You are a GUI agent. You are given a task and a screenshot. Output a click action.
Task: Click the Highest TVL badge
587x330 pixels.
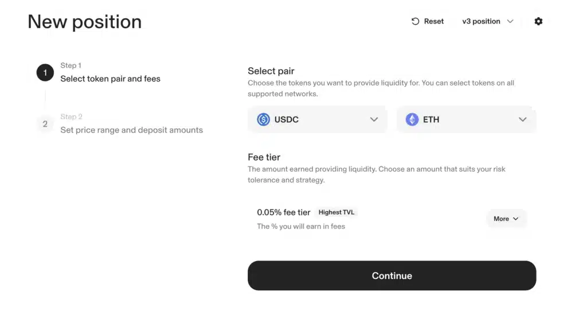click(336, 212)
